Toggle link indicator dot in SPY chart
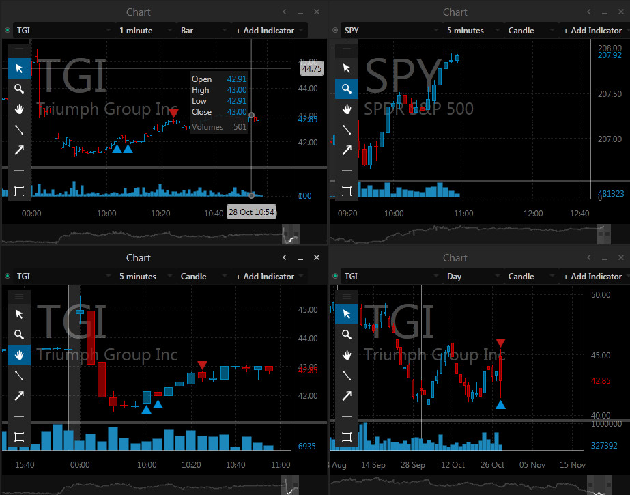Image resolution: width=630 pixels, height=495 pixels. coord(335,30)
